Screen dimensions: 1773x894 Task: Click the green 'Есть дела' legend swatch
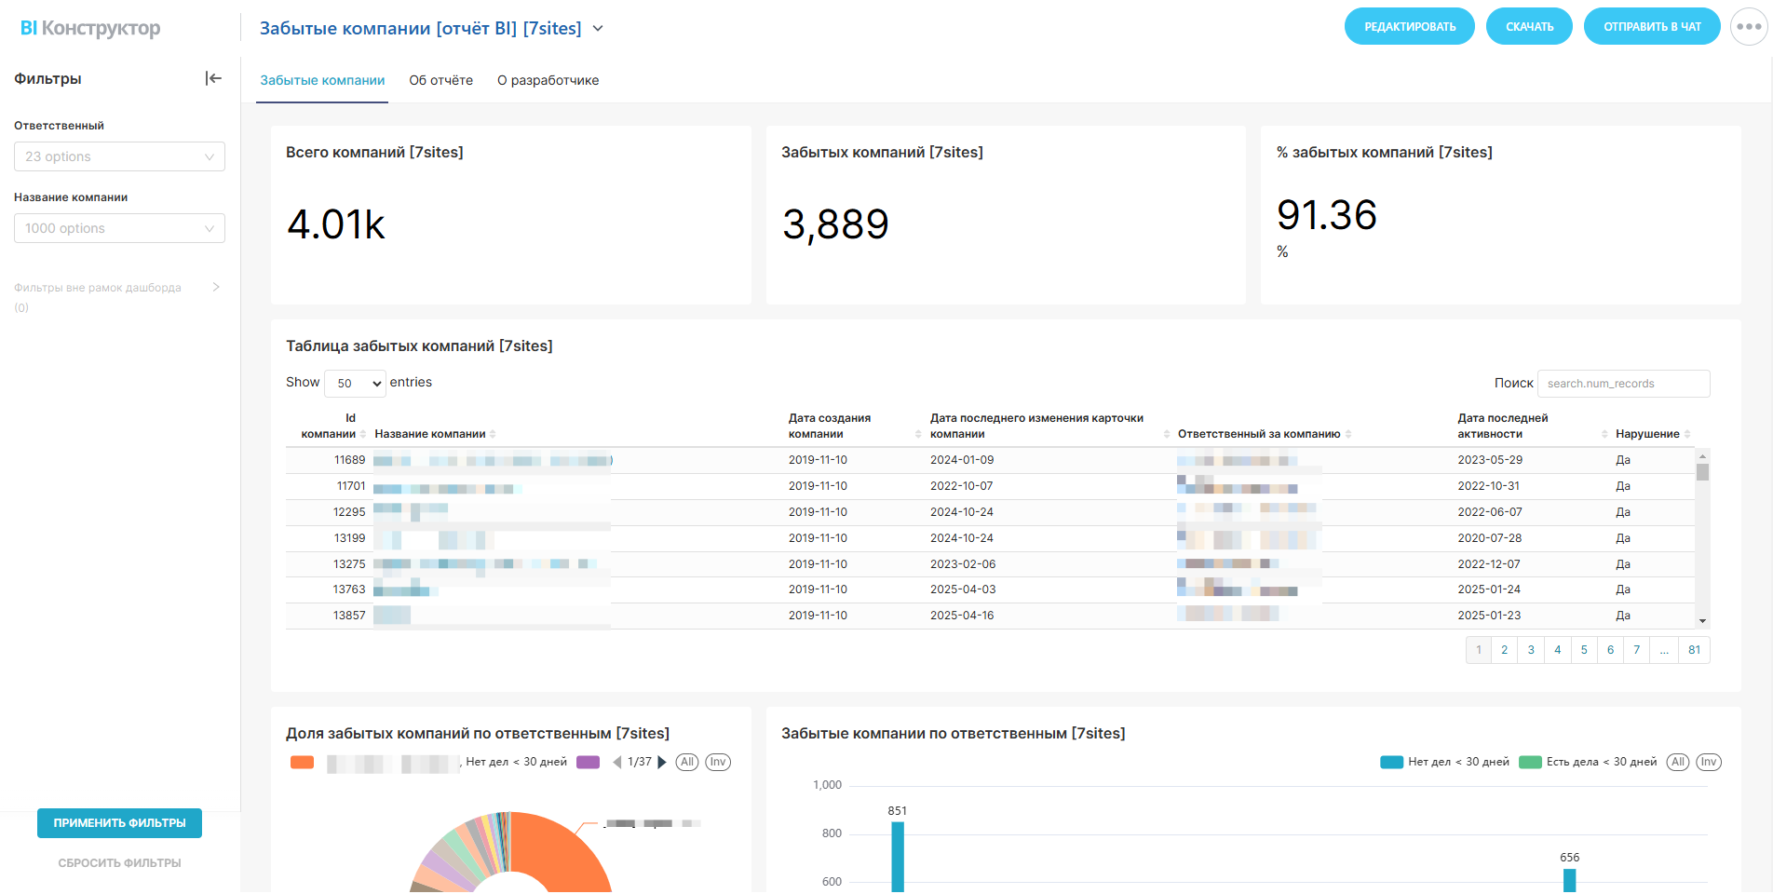point(1530,763)
